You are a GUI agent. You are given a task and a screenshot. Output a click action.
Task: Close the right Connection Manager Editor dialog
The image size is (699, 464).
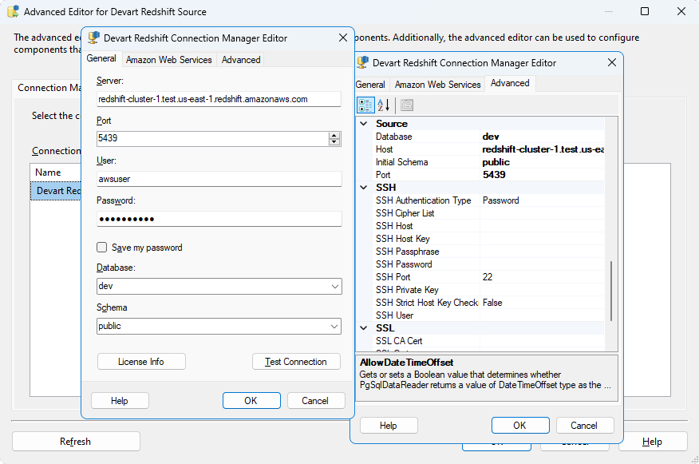612,62
